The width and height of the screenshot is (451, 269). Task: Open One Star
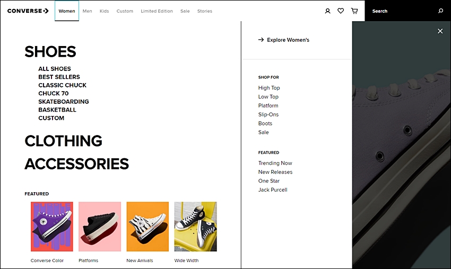click(x=269, y=181)
